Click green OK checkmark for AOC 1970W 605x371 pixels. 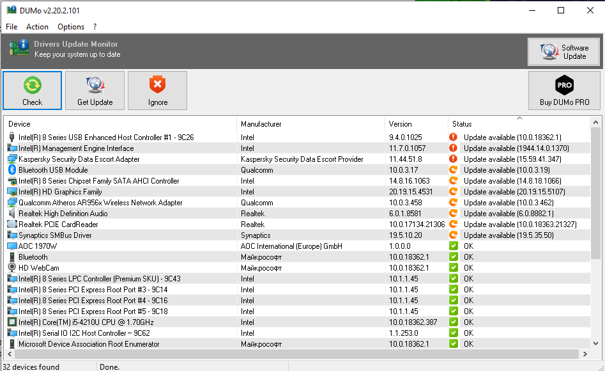(454, 246)
